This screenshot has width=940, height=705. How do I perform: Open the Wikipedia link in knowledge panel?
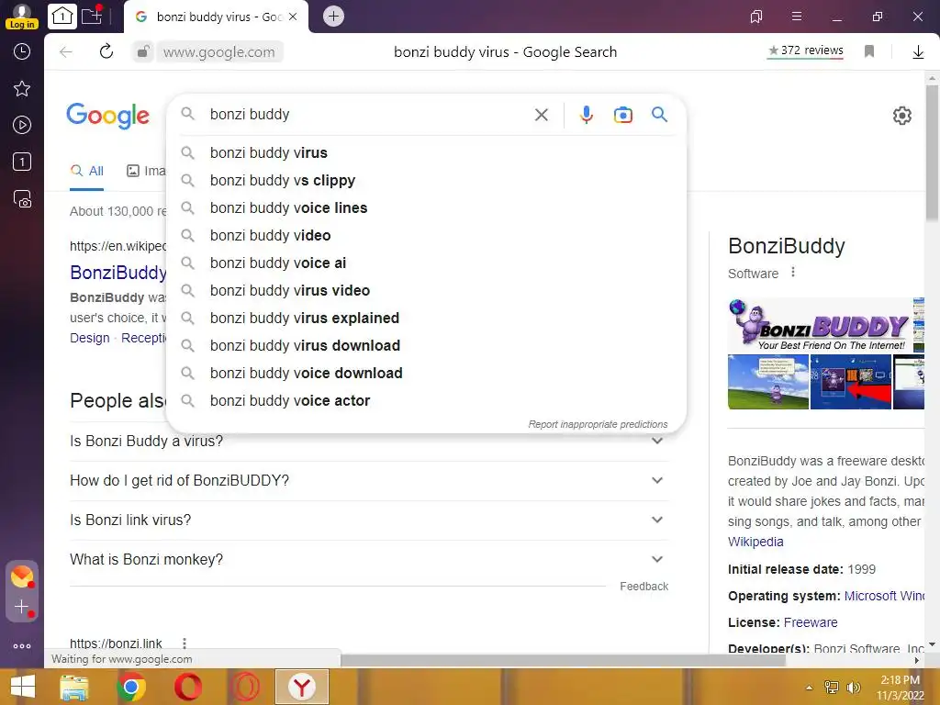(x=755, y=542)
